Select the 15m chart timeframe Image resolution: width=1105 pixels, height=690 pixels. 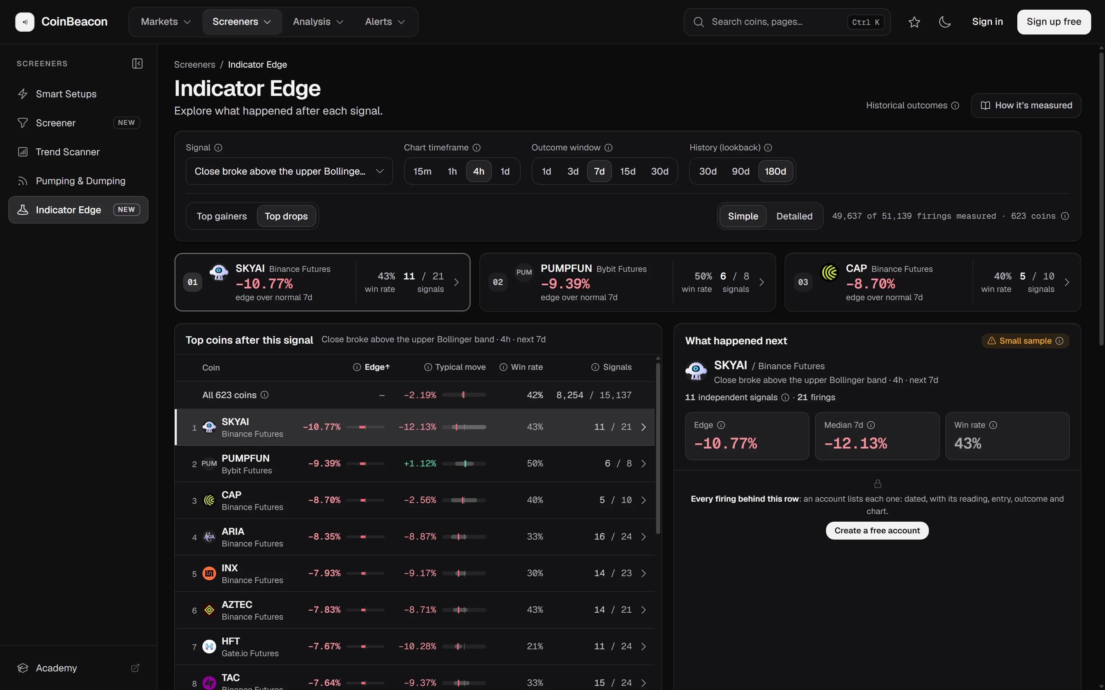pos(422,171)
